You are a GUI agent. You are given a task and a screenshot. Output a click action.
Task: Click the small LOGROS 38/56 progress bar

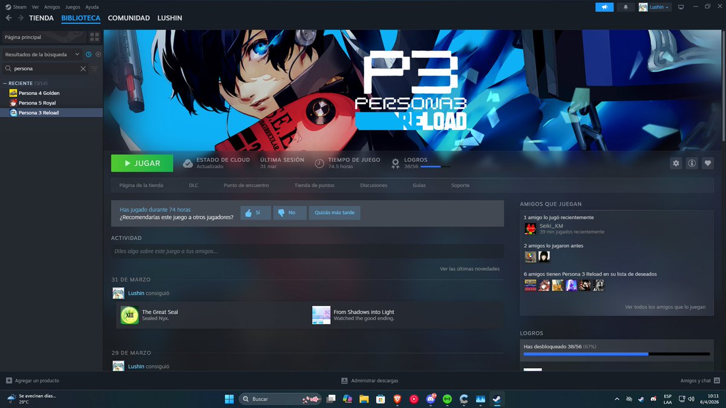coord(435,166)
